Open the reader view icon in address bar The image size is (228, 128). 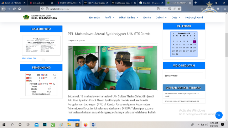coord(158,9)
